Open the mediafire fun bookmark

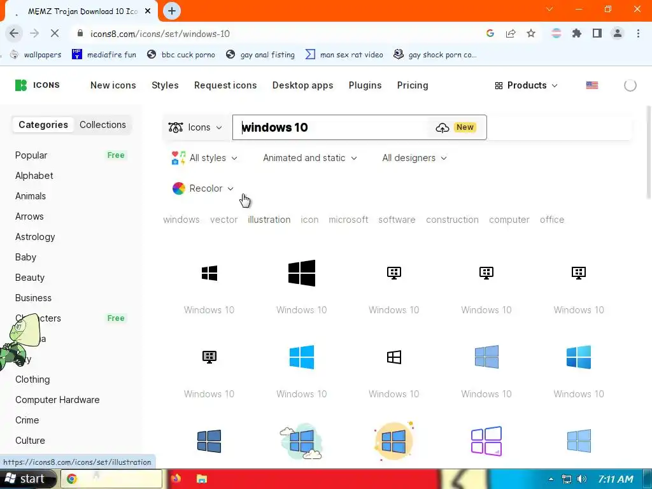point(104,55)
